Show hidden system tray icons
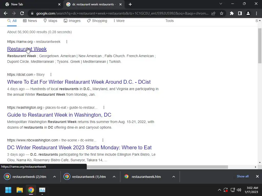Viewport: 262px width, 196px height. [220, 190]
